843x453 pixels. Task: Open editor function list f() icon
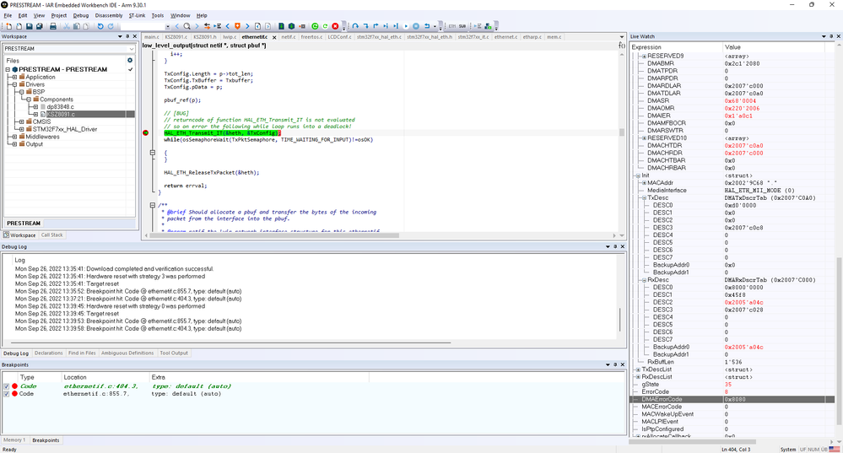(x=622, y=46)
